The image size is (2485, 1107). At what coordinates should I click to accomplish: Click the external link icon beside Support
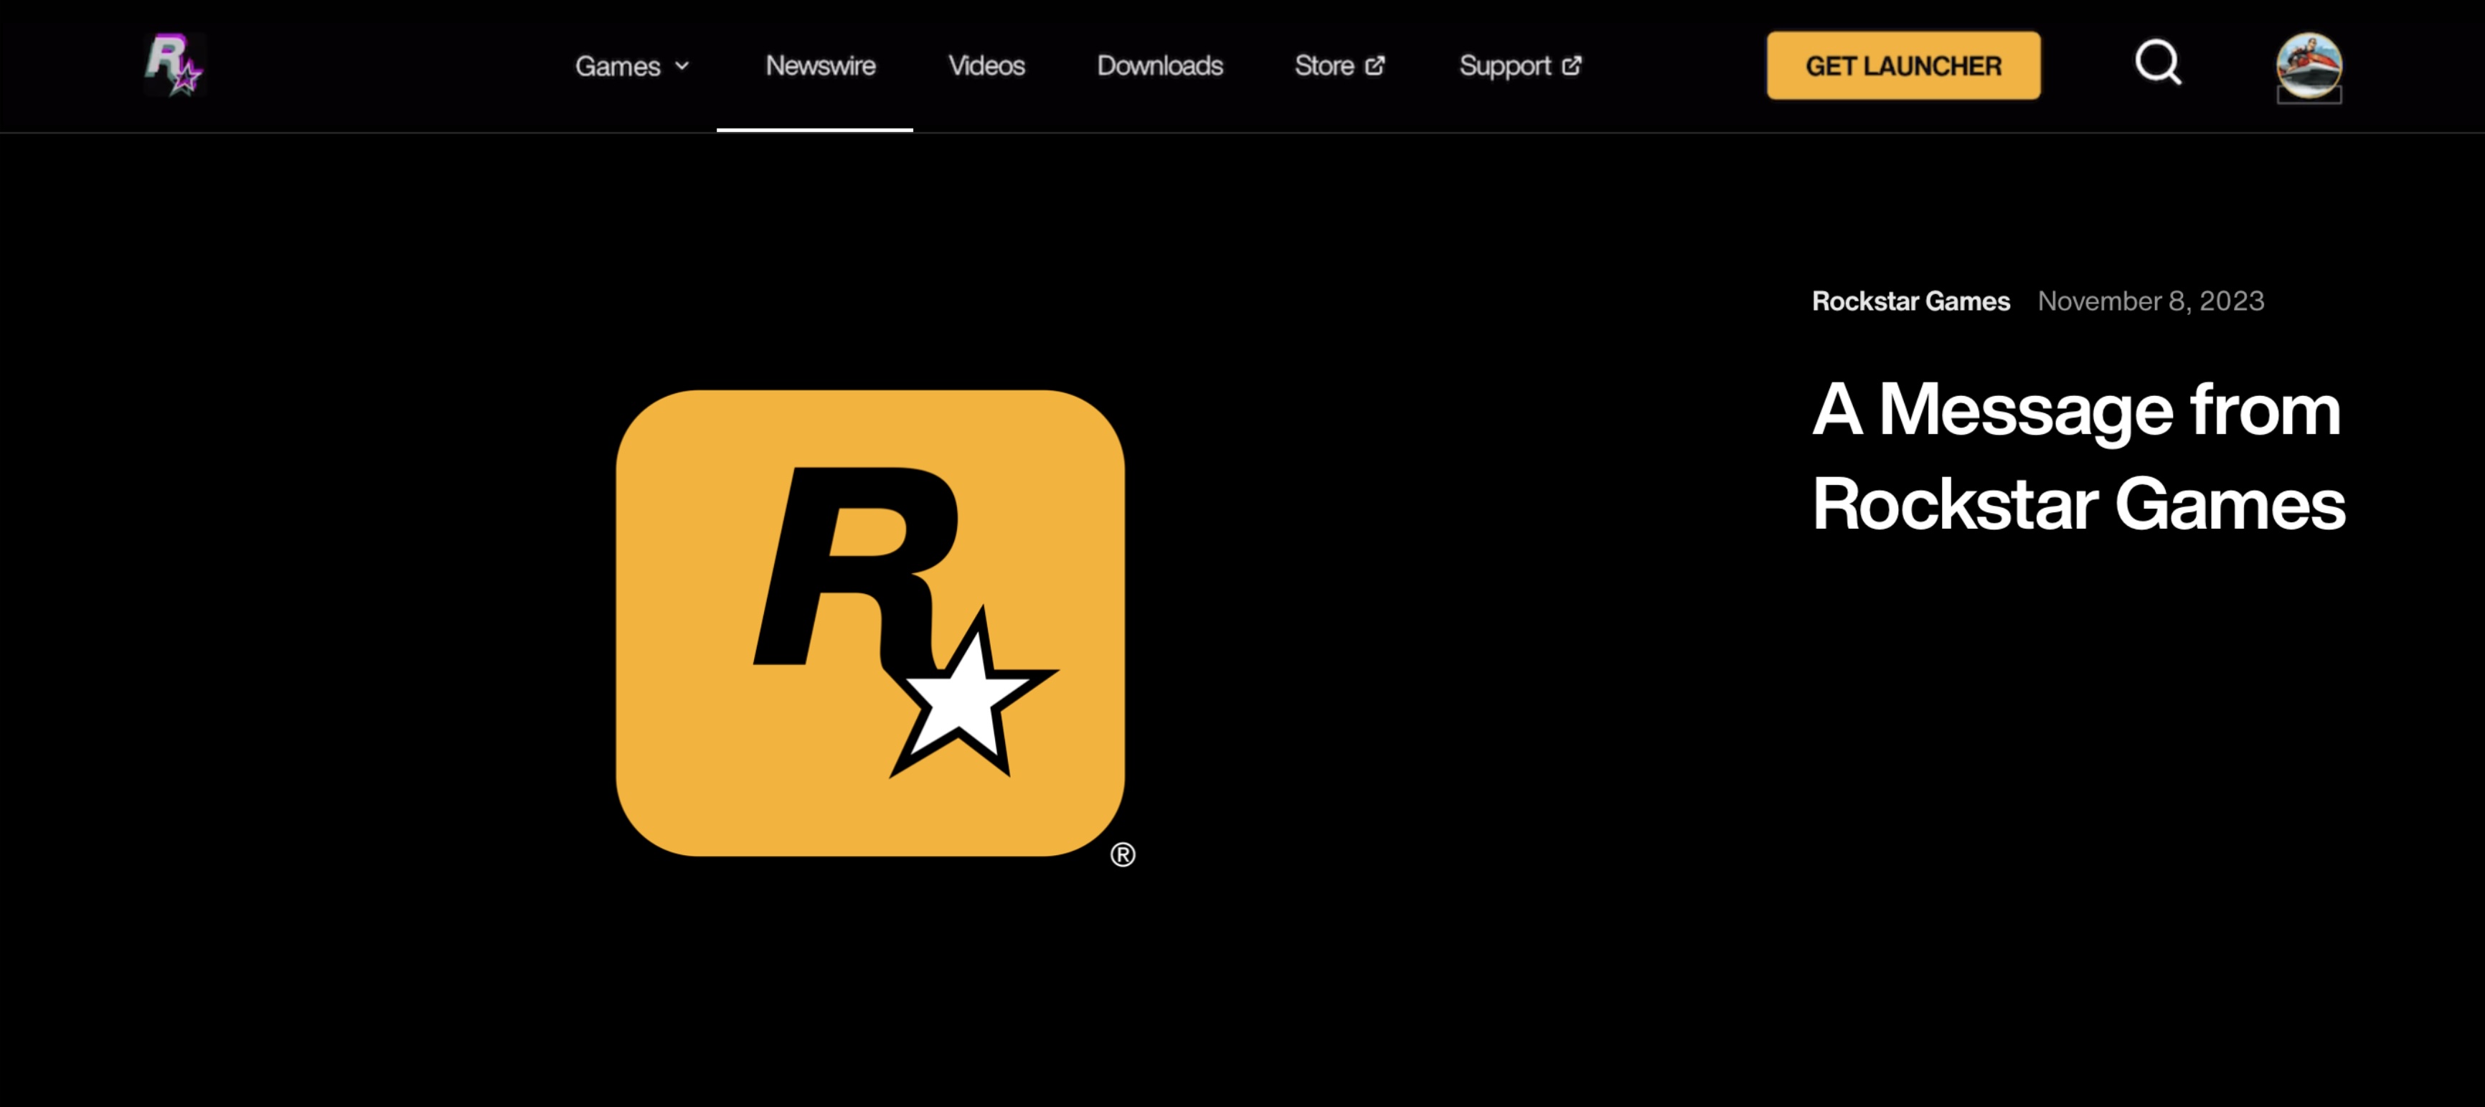point(1572,65)
